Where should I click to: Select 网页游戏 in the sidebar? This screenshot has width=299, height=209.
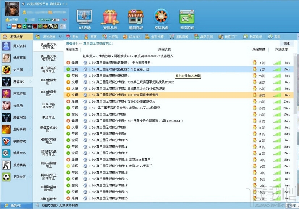16,93
